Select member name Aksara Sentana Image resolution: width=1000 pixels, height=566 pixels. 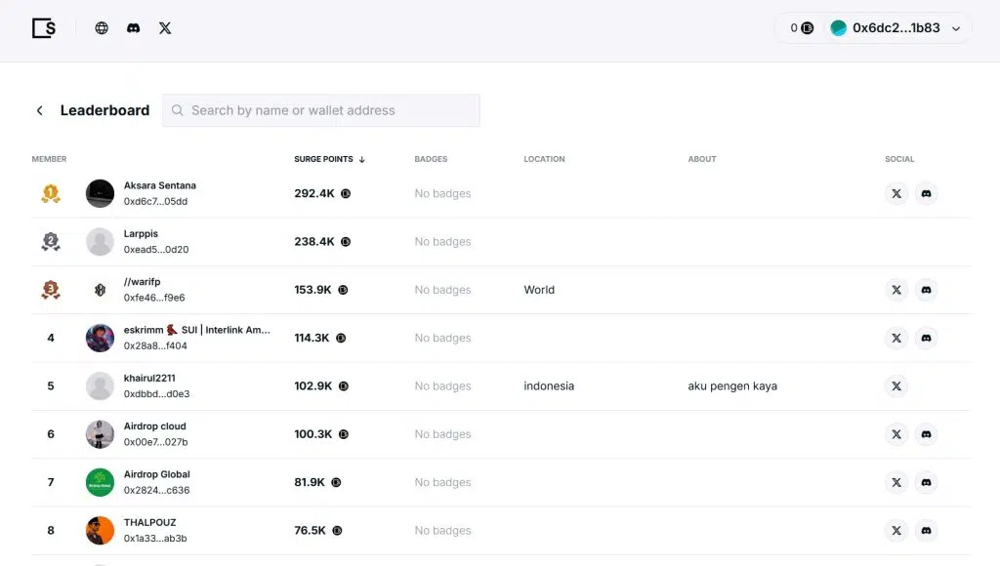(x=160, y=185)
